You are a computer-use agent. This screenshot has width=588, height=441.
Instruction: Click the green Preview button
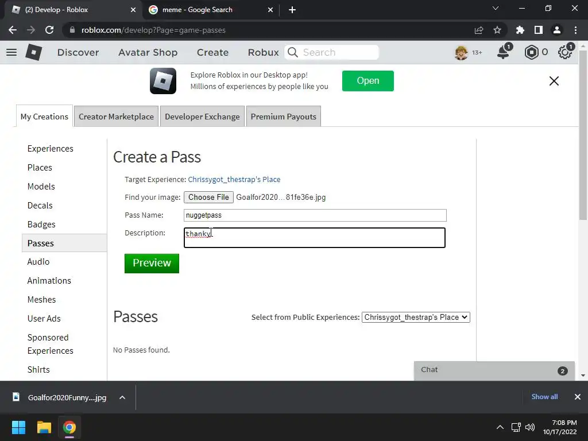[x=152, y=263]
